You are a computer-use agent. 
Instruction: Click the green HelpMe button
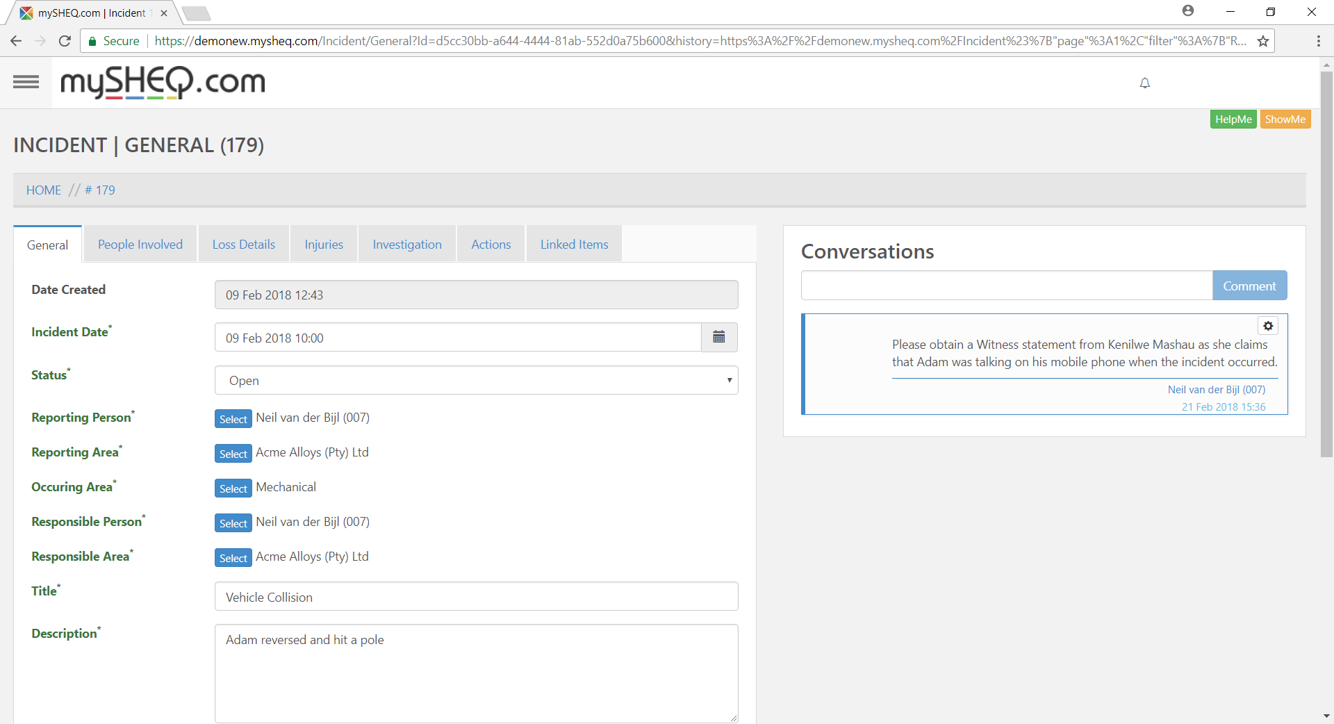click(1233, 120)
